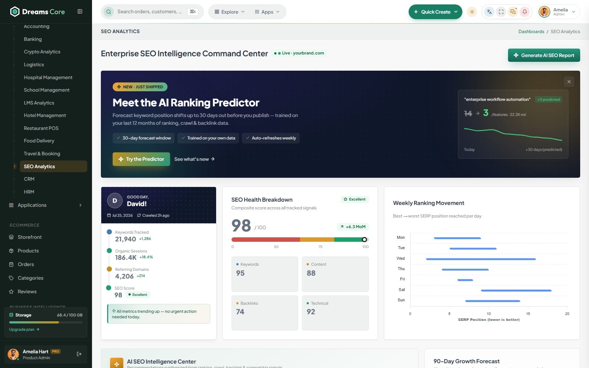Image resolution: width=589 pixels, height=368 pixels.
Task: Open the Apps dropdown menu
Action: (267, 12)
